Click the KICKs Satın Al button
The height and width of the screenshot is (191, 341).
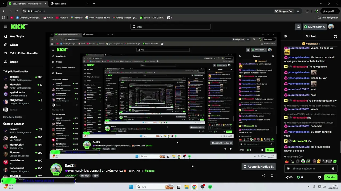click(314, 27)
